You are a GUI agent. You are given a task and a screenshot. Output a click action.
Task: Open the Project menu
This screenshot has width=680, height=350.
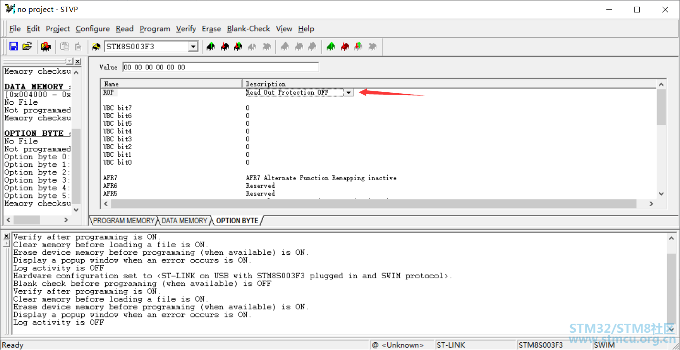pos(58,29)
